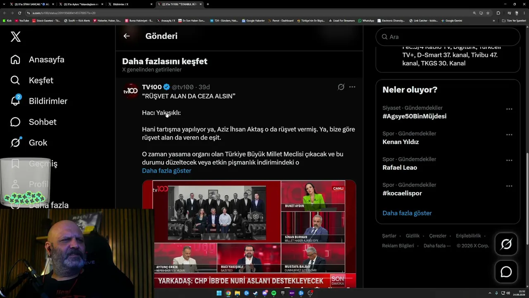Open Steam from the taskbar
The width and height of the screenshot is (529, 298).
point(255,293)
